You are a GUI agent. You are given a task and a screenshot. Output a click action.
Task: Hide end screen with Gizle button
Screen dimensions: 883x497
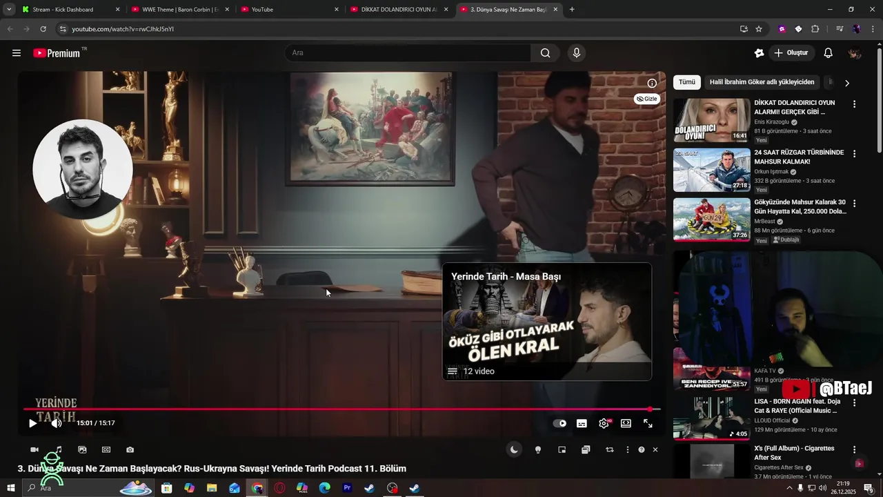click(x=647, y=99)
